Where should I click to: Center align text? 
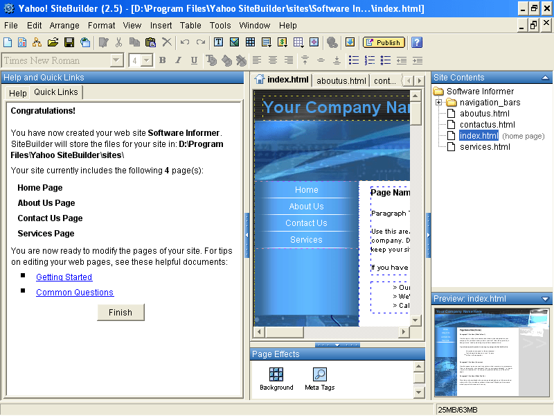(273, 60)
